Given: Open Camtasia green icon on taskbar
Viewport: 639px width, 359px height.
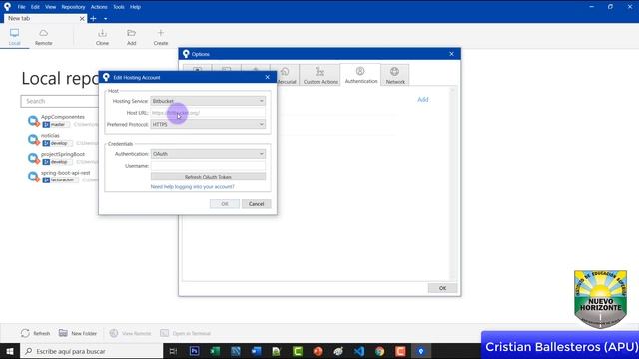Looking at the screenshot, I should pos(298,351).
